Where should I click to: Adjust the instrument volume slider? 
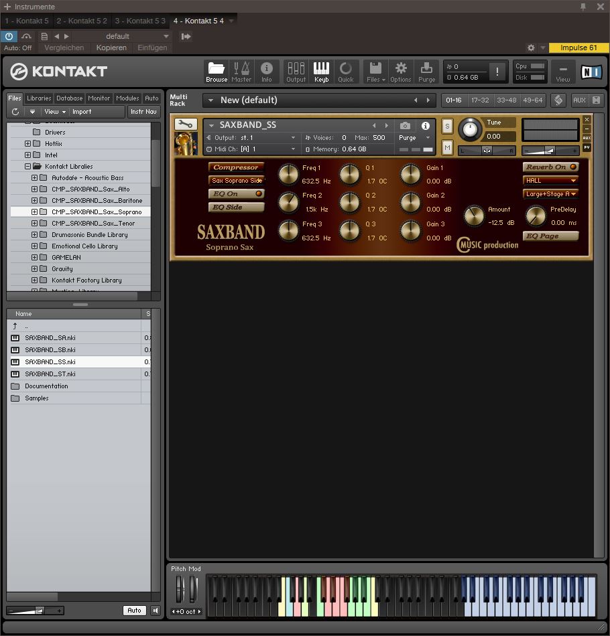tap(550, 151)
